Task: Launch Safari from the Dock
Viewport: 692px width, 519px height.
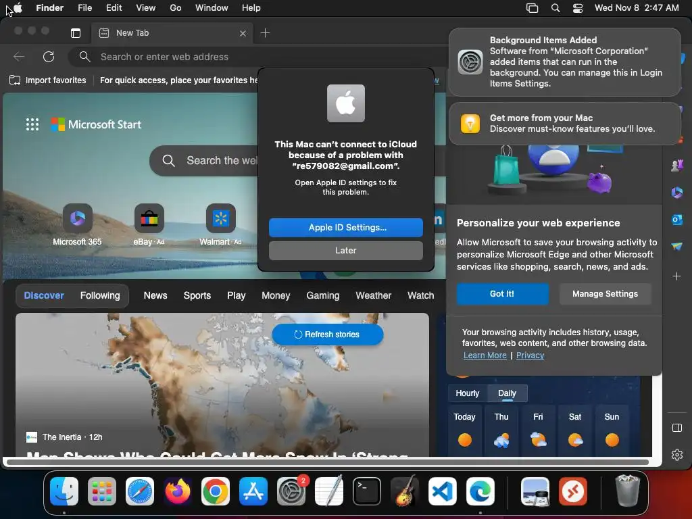Action: (x=140, y=491)
